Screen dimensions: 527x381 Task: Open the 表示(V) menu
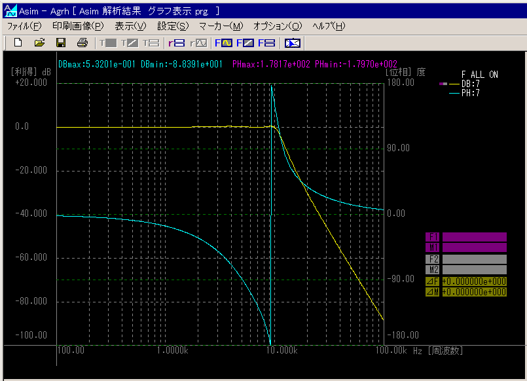click(130, 26)
